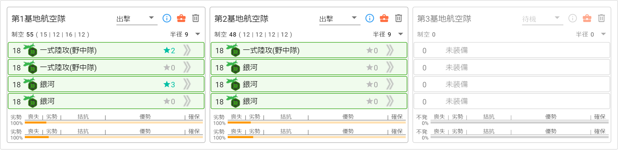Viewport: 618px width, 150px height.
Task: Set proficiency chevron on first 一式陸攻(野中隊) in 第1隊
Action: coord(187,50)
